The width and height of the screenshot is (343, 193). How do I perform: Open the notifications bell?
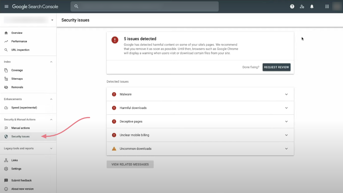tap(312, 6)
